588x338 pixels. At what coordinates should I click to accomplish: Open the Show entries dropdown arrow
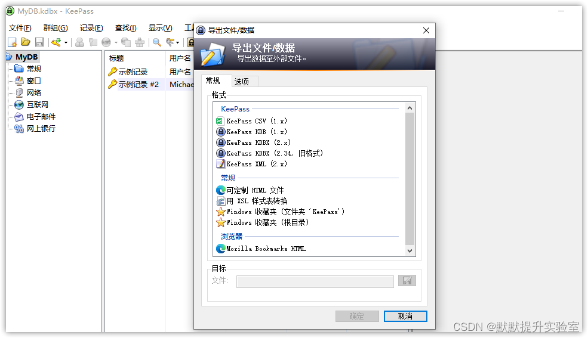[178, 43]
